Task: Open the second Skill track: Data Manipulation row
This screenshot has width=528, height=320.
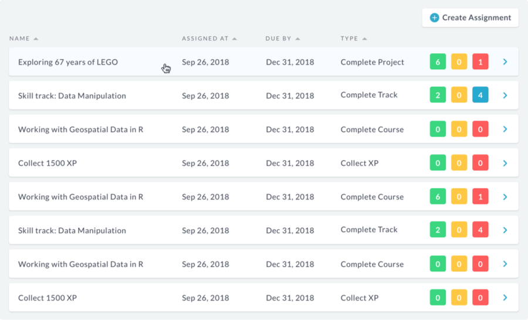Action: click(263, 230)
